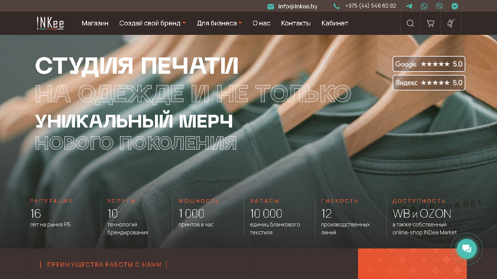Open the Viber icon in top bar
The height and width of the screenshot is (279, 497).
click(x=440, y=6)
